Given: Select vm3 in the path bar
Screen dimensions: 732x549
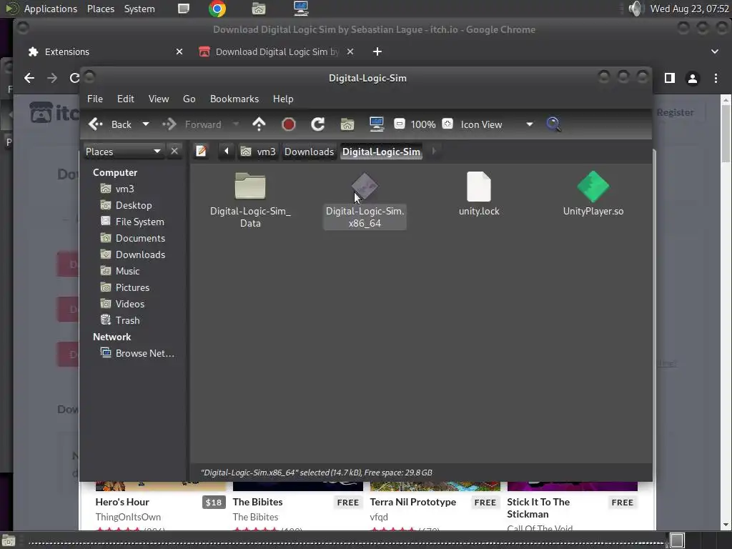Looking at the screenshot, I should [257, 152].
